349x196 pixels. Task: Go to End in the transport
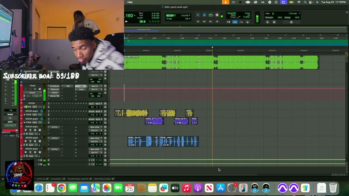(x=217, y=22)
